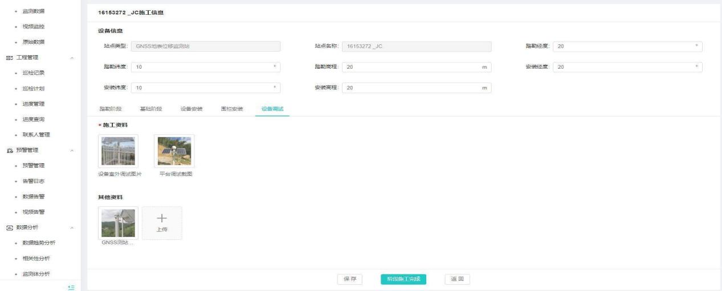Open the 设备室外调试图片 thumbnail
Viewport: 722px width, 291px height.
[x=118, y=151]
